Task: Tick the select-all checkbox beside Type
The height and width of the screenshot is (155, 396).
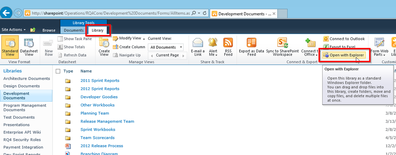Action: [x=58, y=71]
